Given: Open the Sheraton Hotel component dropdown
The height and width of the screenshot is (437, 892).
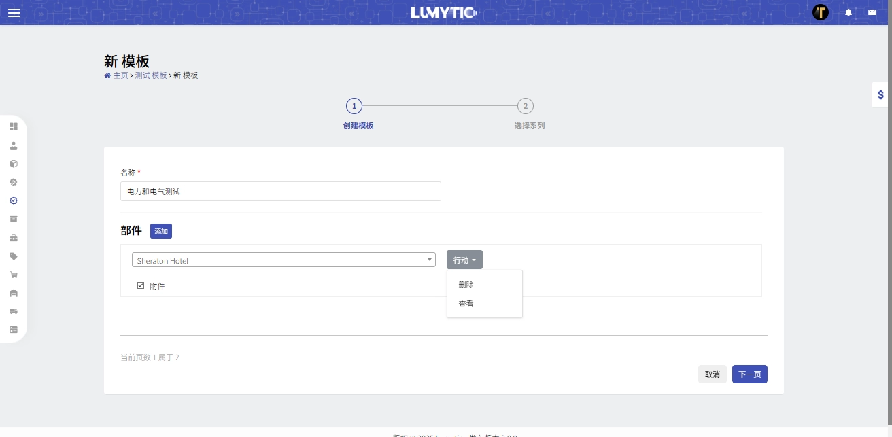Looking at the screenshot, I should 284,260.
